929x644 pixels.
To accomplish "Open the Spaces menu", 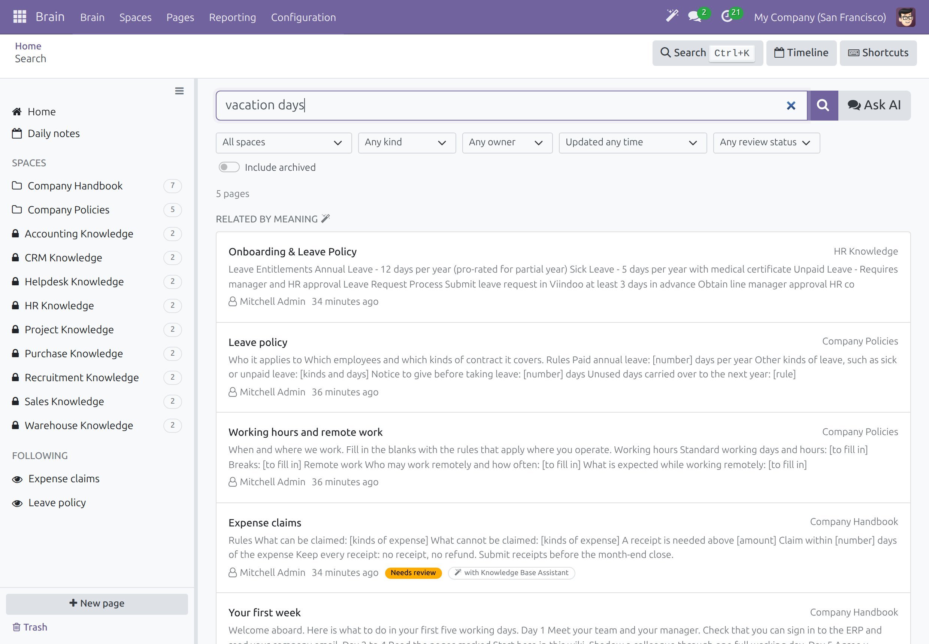I will 135,17.
